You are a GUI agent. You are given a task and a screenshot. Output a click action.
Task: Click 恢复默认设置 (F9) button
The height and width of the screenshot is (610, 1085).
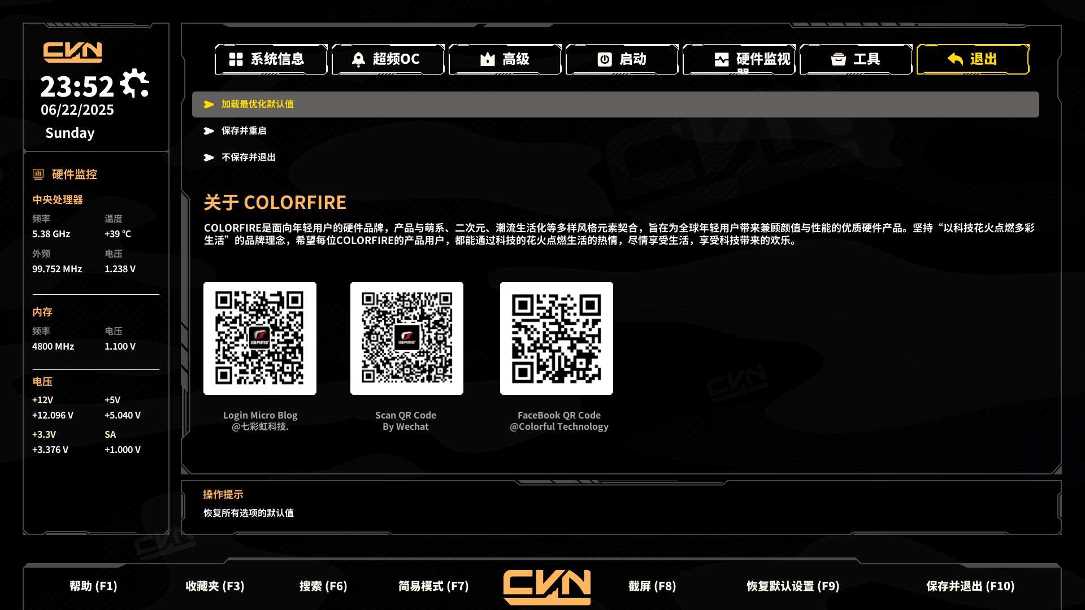[x=793, y=586]
